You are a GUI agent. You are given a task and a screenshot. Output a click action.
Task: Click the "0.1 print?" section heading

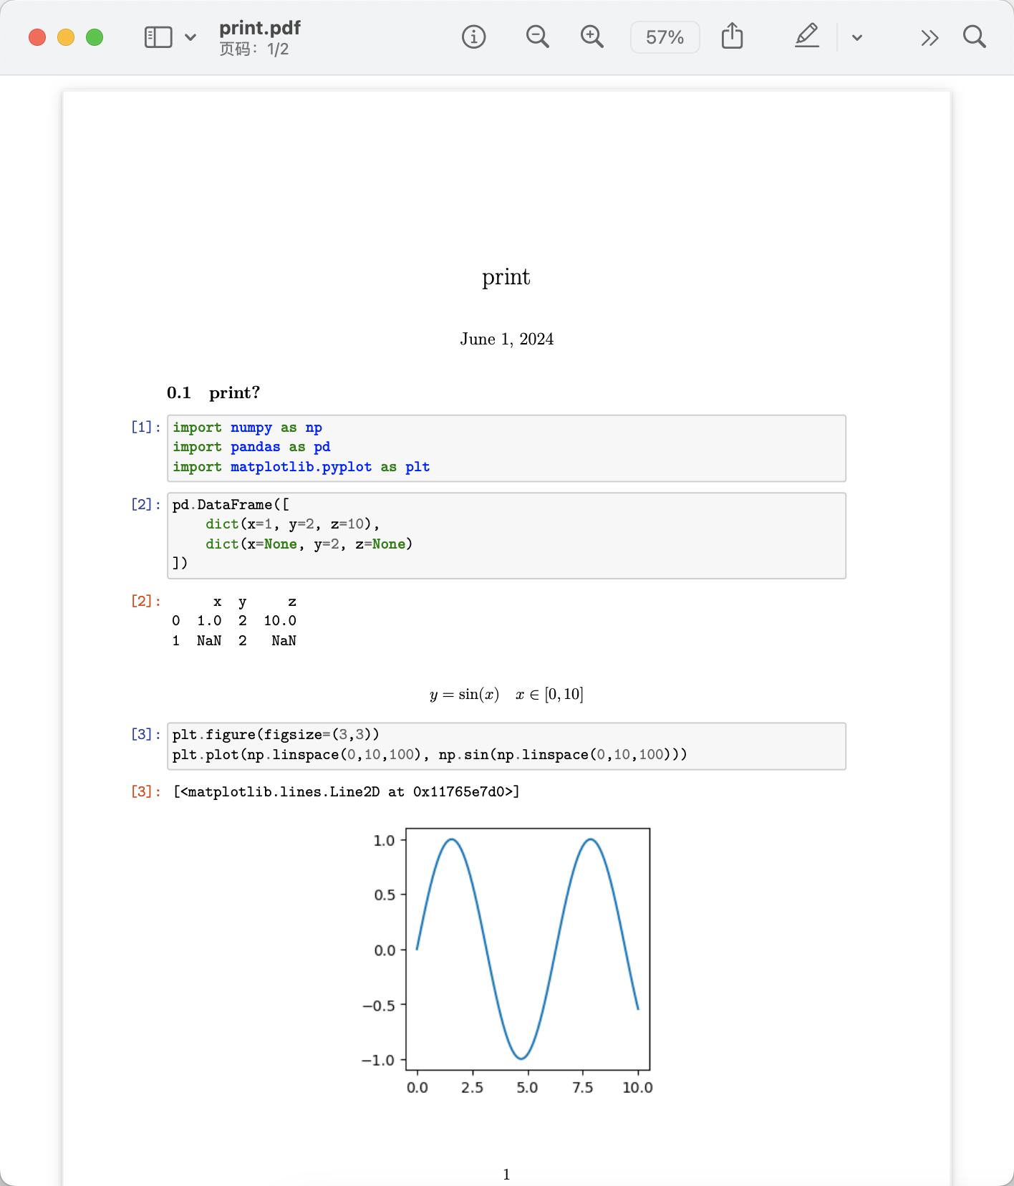(x=213, y=392)
